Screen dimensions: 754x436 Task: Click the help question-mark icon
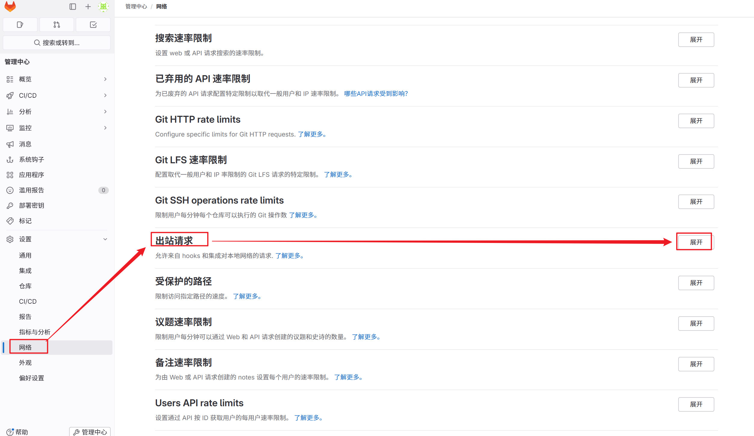tap(10, 432)
